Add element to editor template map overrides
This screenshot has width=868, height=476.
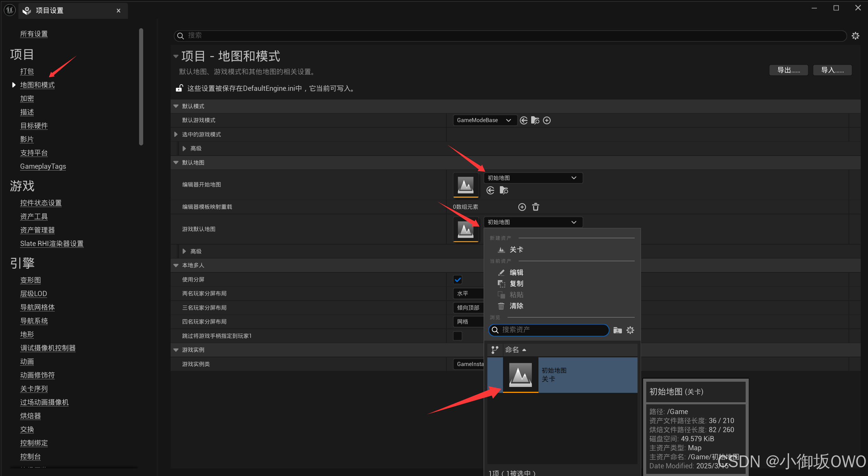(x=522, y=207)
